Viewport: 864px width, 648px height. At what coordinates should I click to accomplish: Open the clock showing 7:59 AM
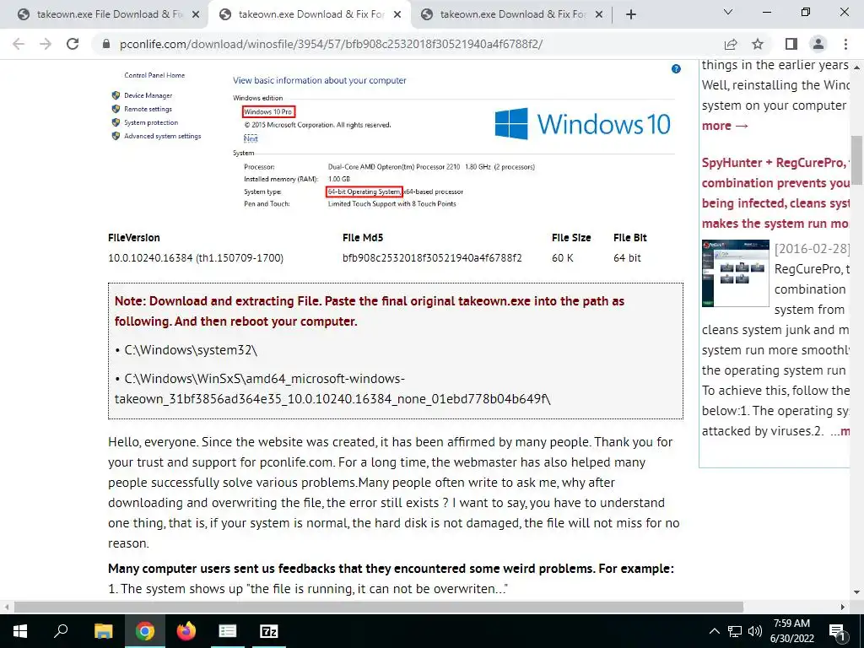(791, 631)
